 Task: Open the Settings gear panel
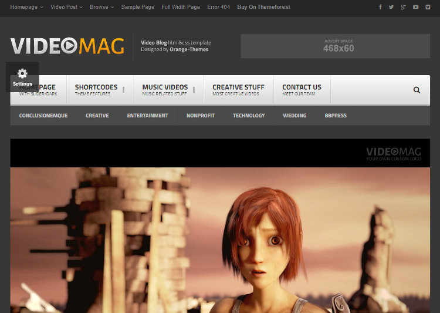pyautogui.click(x=22, y=77)
